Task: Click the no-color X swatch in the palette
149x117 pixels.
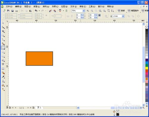Action: tap(147, 28)
